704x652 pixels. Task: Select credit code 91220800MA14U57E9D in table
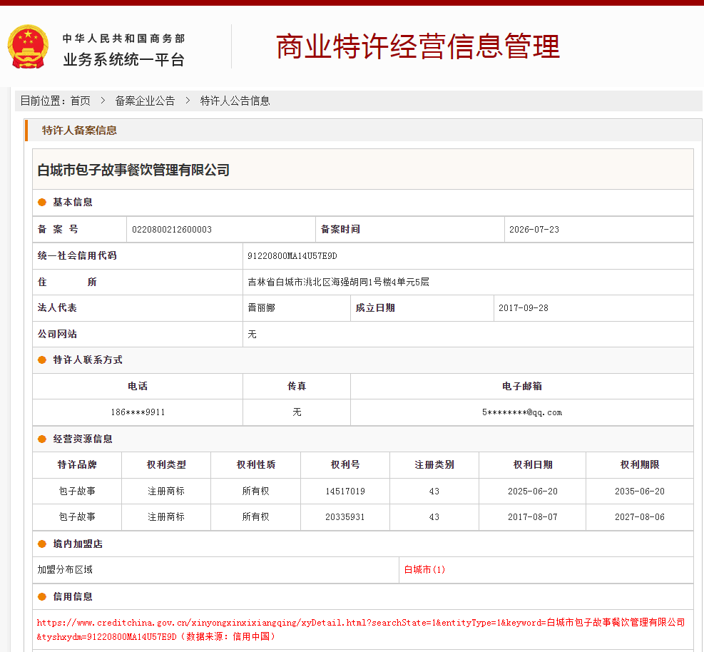[x=292, y=256]
